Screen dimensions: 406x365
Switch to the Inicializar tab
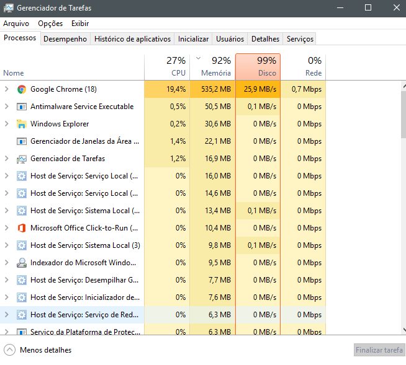[x=193, y=39]
